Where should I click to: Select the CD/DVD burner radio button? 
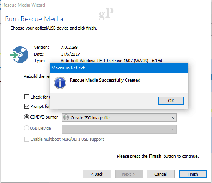click(x=26, y=117)
